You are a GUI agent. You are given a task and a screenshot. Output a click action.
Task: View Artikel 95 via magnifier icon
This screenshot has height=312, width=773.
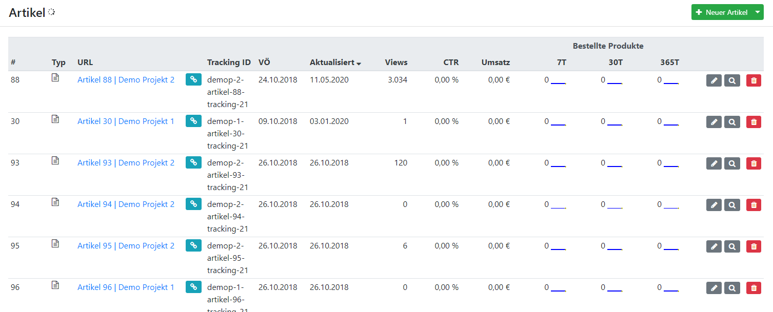click(732, 246)
